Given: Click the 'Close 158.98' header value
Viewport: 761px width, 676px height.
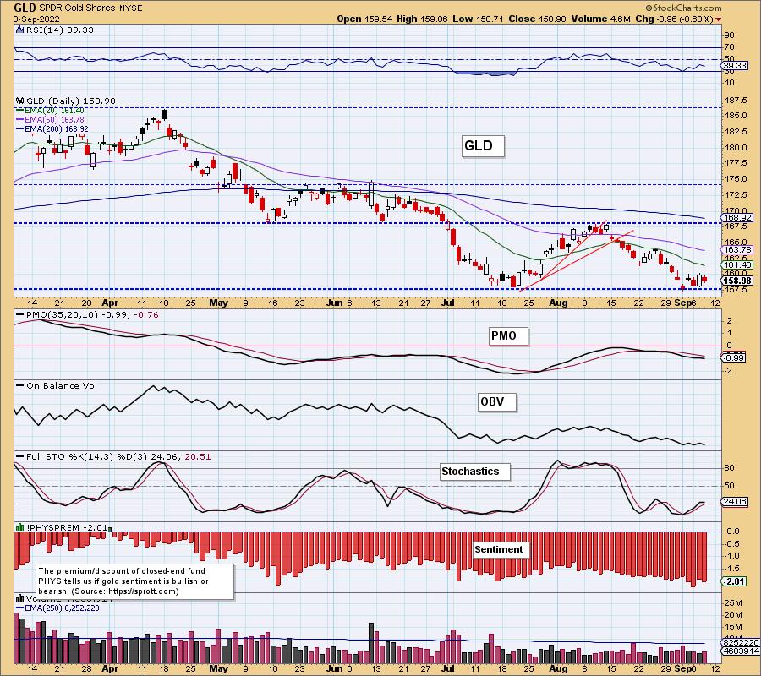Looking at the screenshot, I should pos(537,19).
